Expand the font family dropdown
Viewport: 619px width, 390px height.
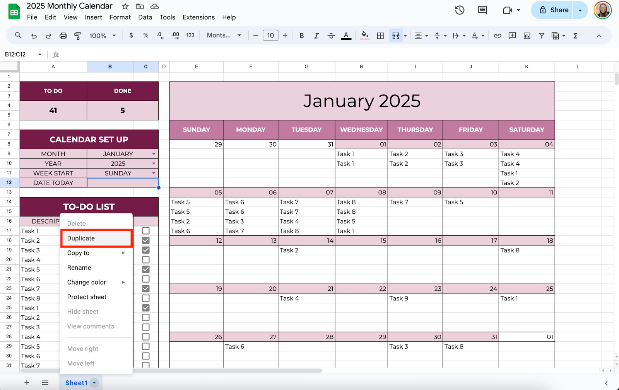point(224,36)
